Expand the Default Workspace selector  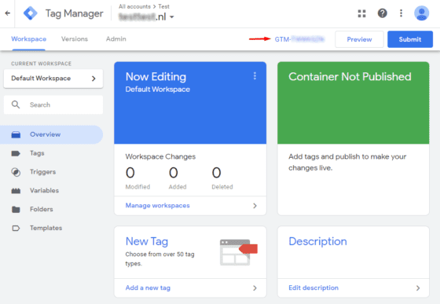[x=53, y=79]
